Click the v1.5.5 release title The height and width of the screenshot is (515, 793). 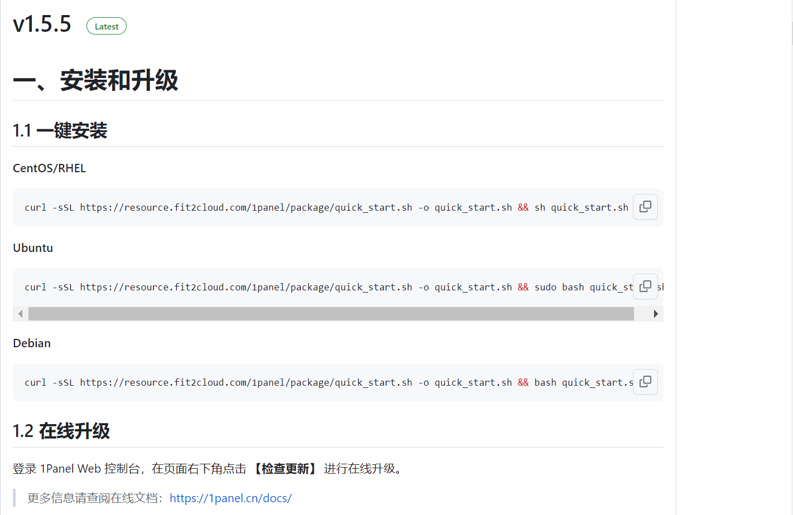[42, 24]
